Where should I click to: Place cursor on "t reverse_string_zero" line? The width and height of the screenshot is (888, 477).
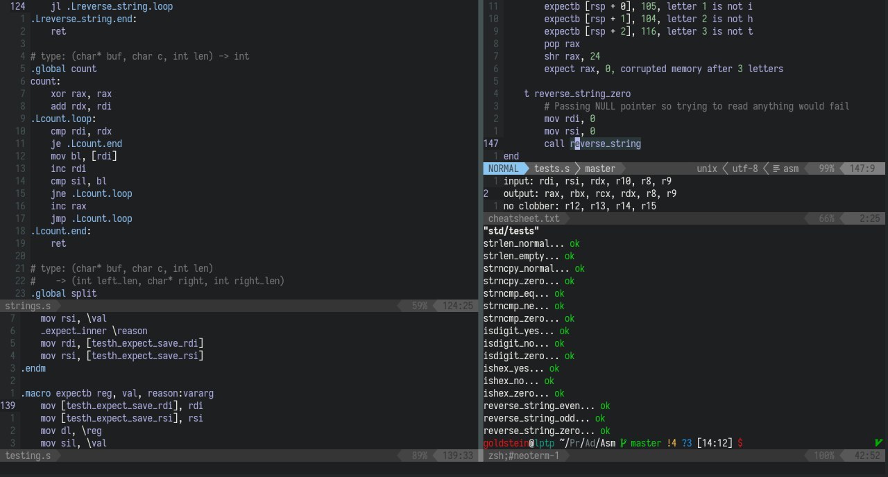pyautogui.click(x=577, y=94)
